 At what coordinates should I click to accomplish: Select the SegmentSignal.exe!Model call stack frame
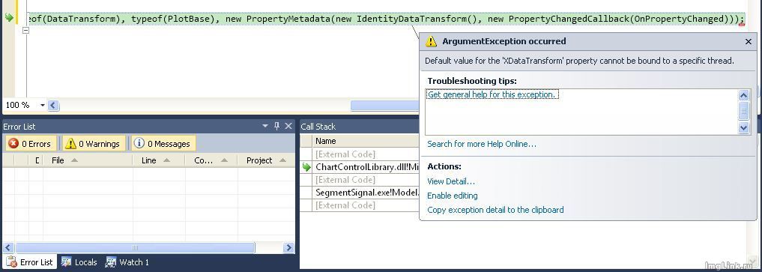tap(367, 193)
